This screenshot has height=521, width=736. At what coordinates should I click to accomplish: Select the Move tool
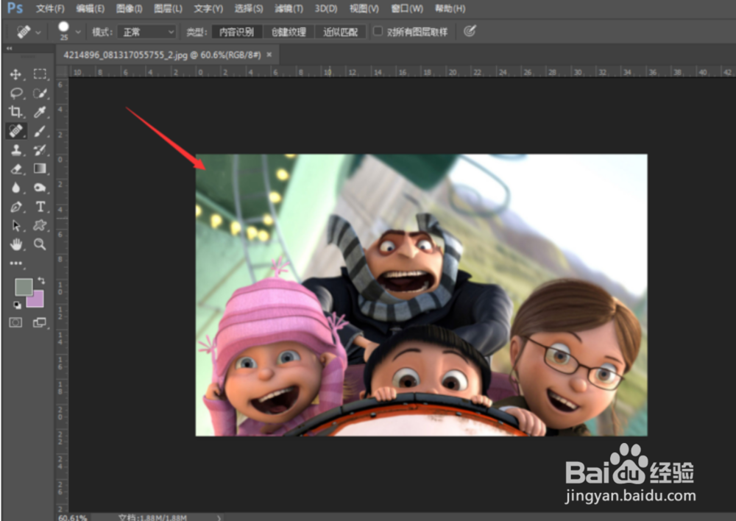click(x=15, y=74)
